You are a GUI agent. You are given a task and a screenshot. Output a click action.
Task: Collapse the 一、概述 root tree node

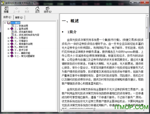click(5, 23)
